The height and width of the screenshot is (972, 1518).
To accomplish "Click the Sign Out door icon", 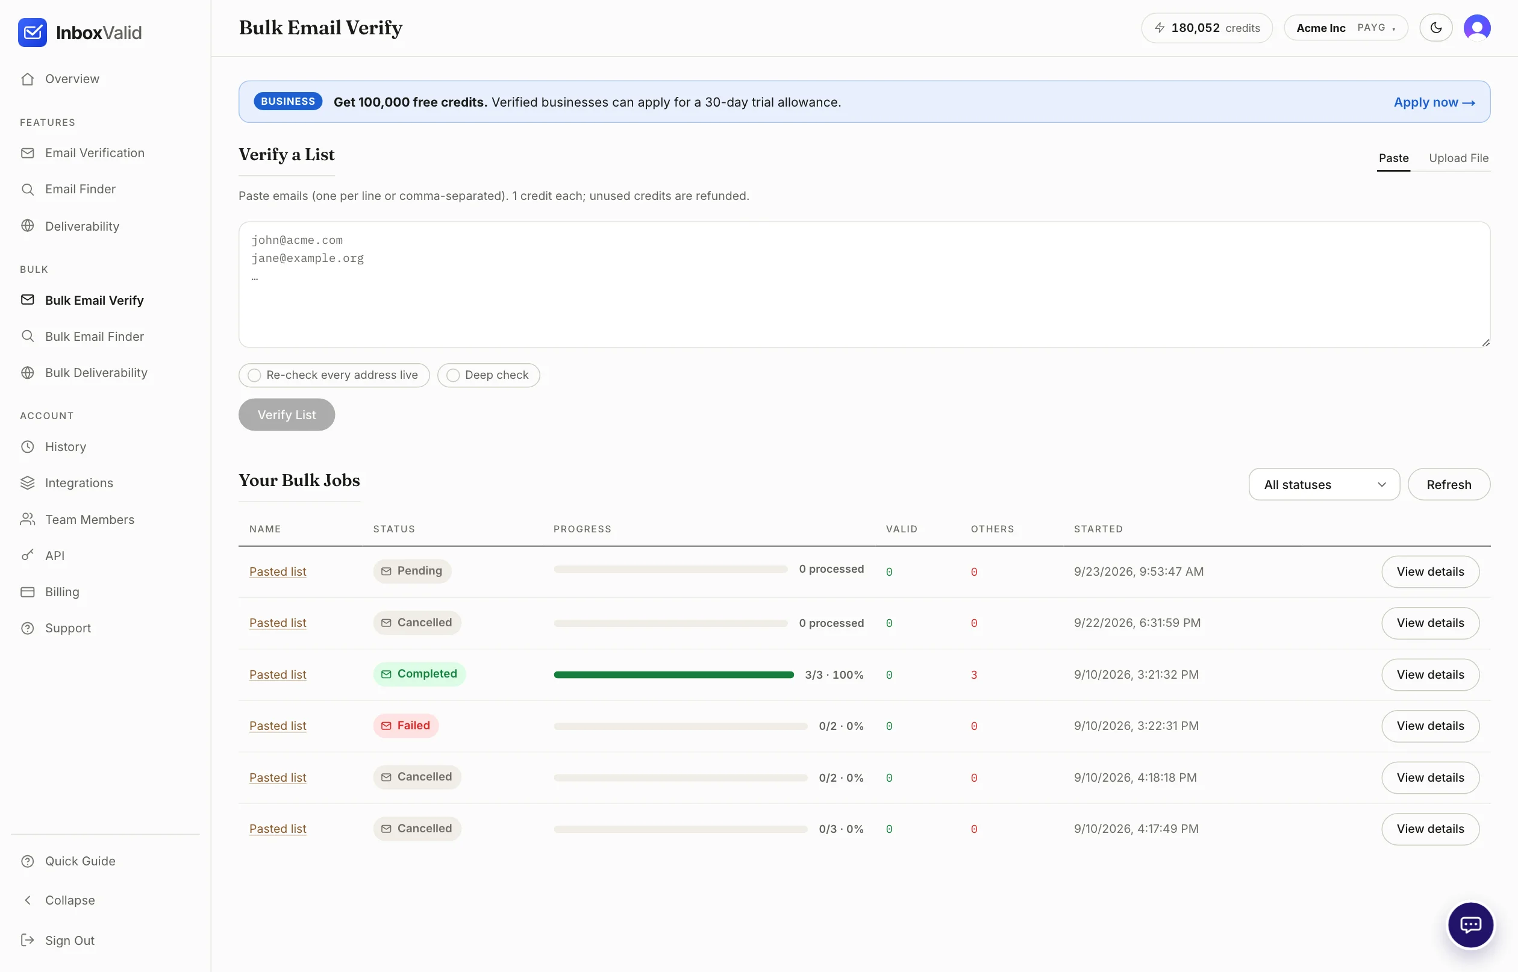I will [27, 941].
